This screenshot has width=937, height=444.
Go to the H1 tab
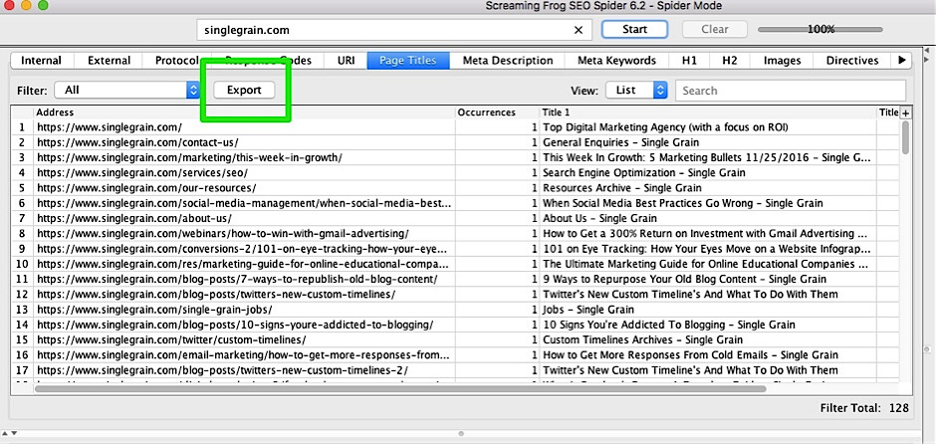689,61
